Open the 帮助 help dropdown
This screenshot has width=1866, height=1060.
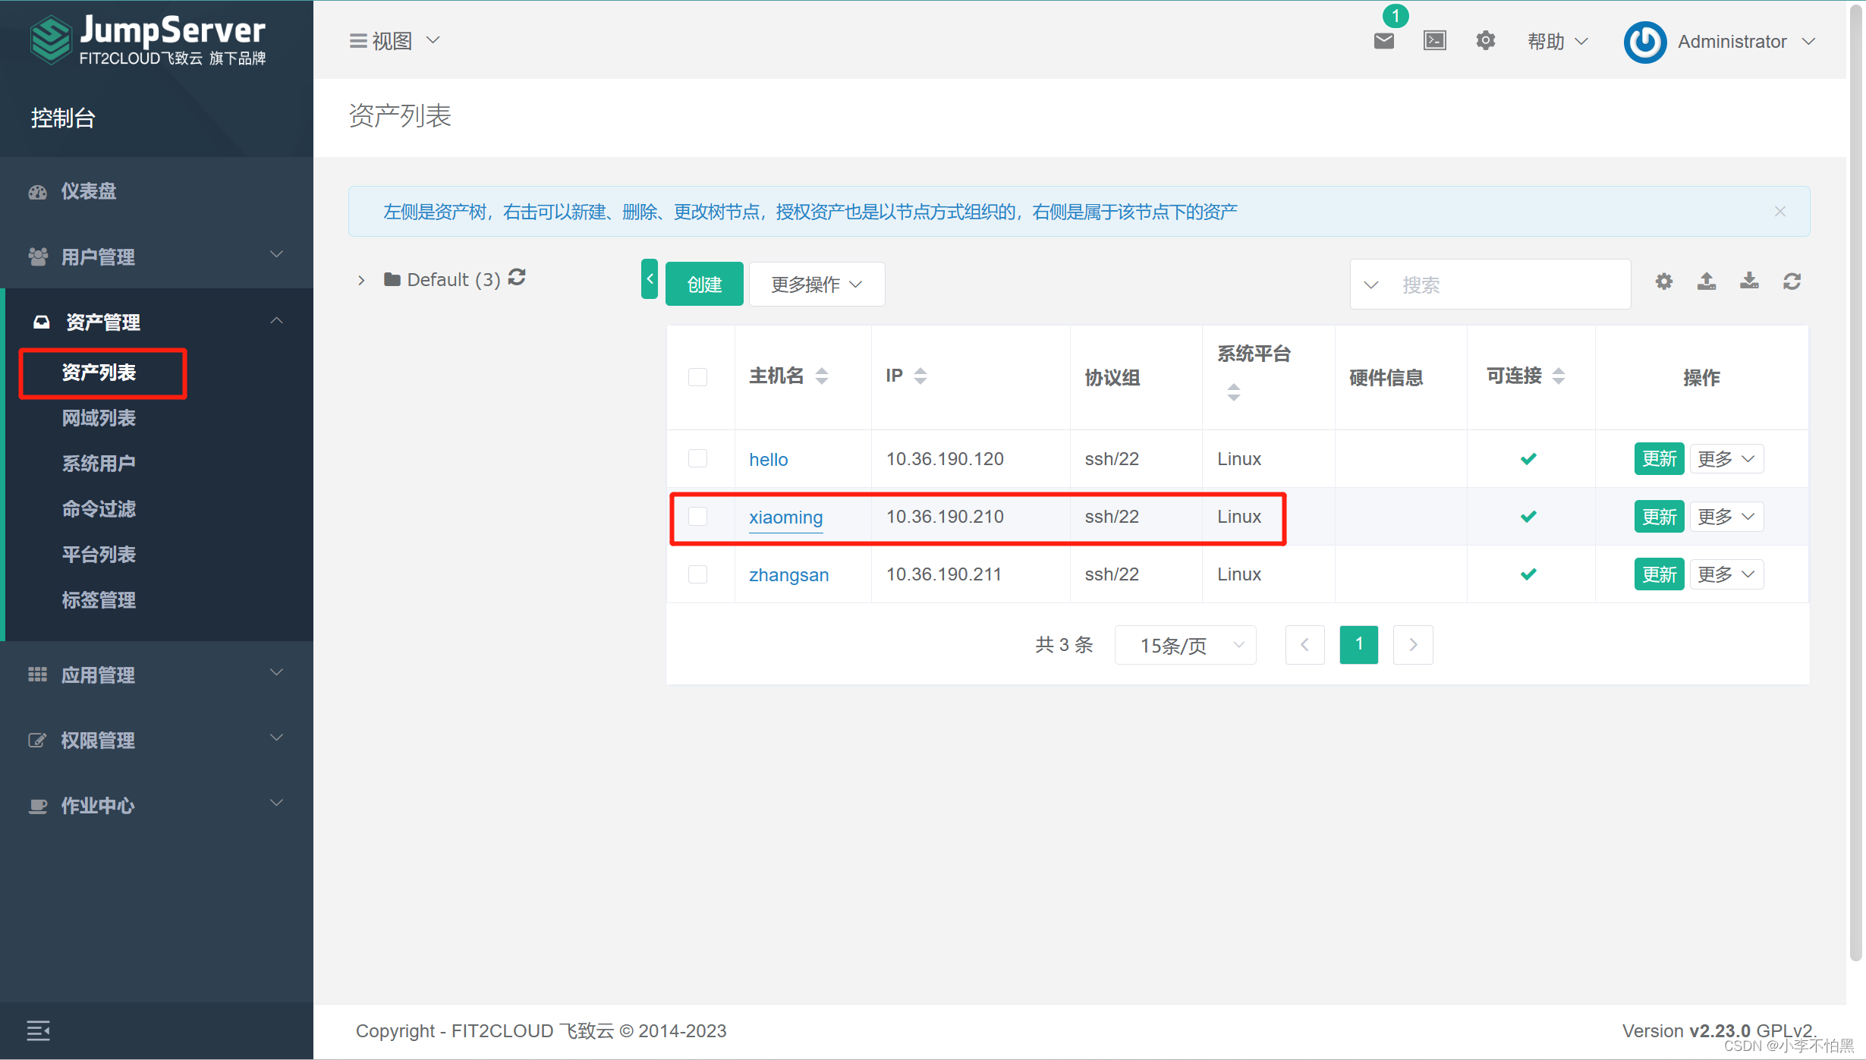pyautogui.click(x=1557, y=41)
